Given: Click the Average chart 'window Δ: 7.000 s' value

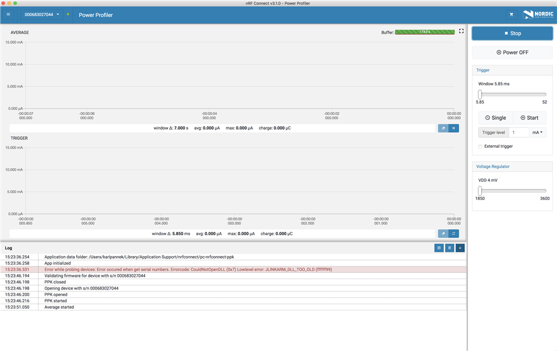Looking at the screenshot, I should tap(171, 128).
